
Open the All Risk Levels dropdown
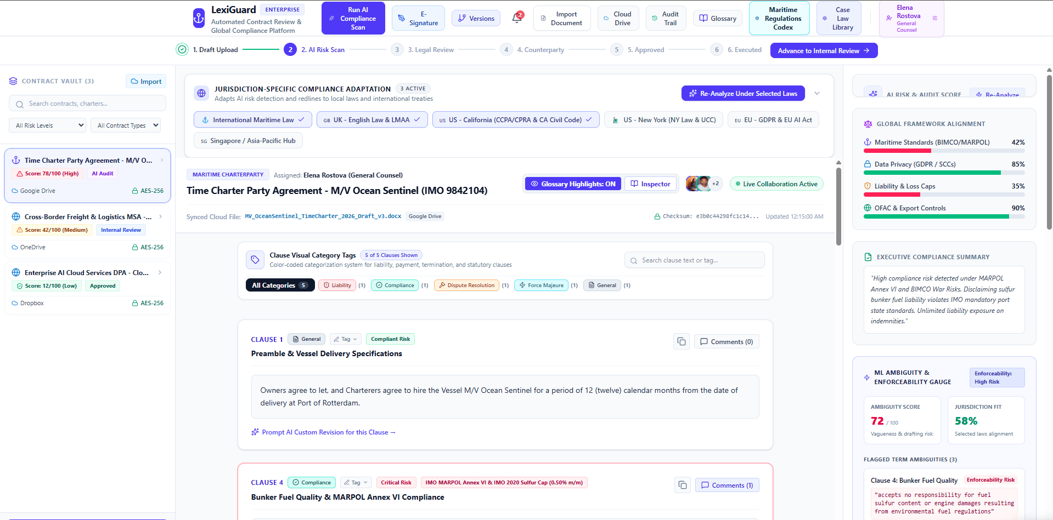[x=47, y=125]
